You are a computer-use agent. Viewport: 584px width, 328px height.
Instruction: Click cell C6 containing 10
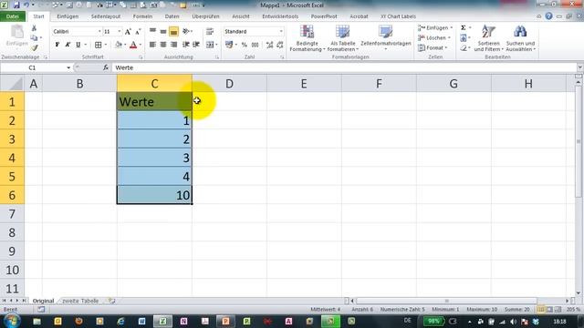154,195
